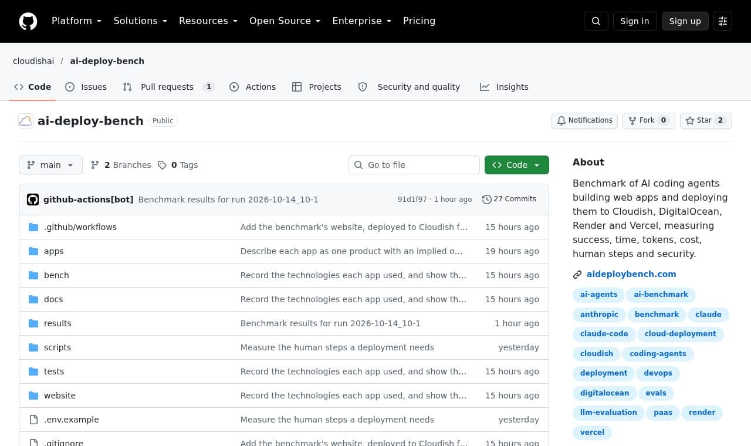
Task: Star the ai-deploy-bench repository
Action: coord(706,120)
